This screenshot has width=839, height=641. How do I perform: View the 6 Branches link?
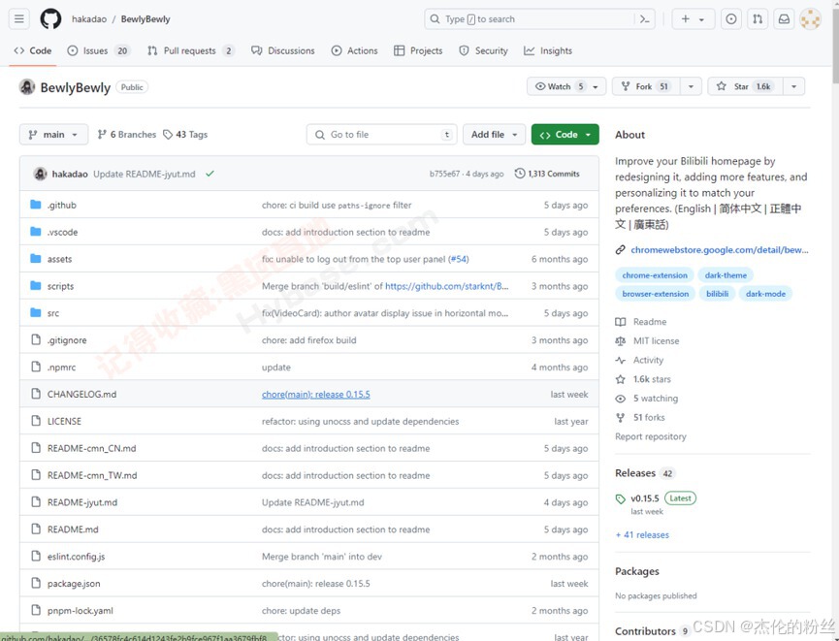pos(127,134)
